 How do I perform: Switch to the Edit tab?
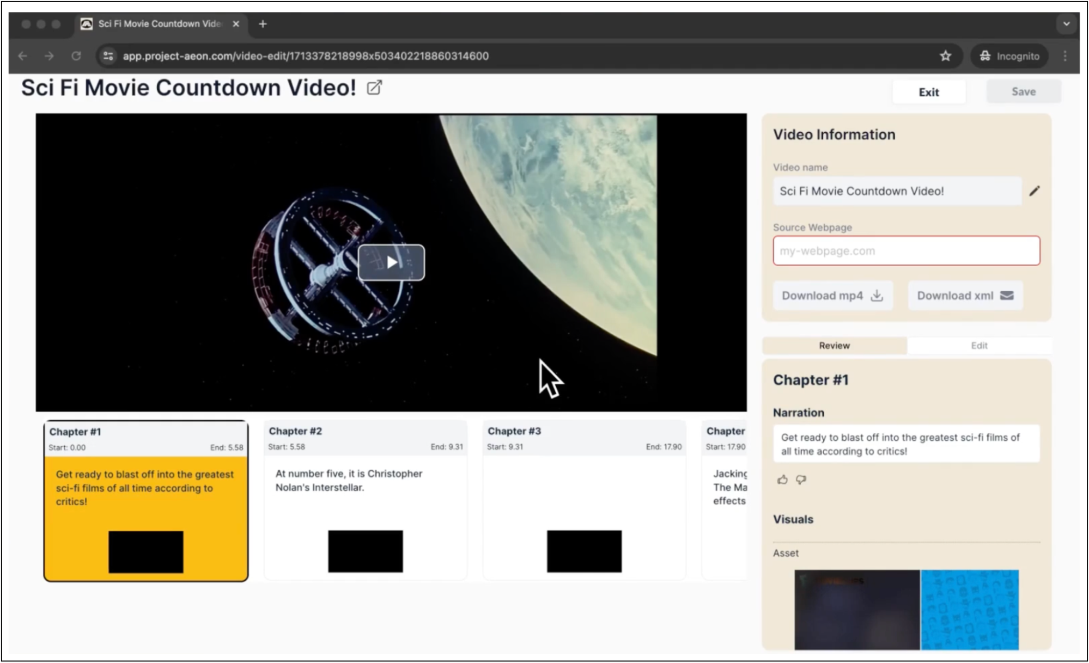point(978,346)
